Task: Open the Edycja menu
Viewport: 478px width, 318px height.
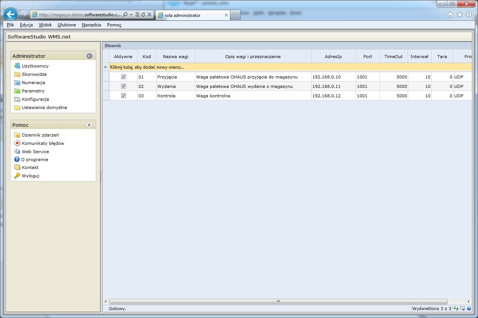Action: [26, 25]
